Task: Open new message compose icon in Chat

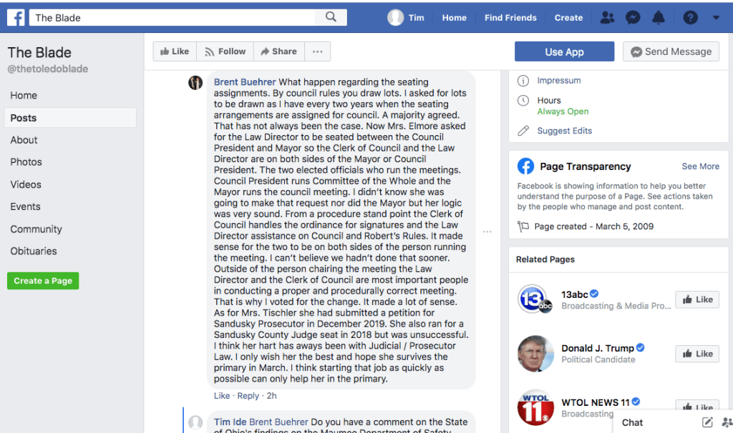Action: tap(707, 422)
